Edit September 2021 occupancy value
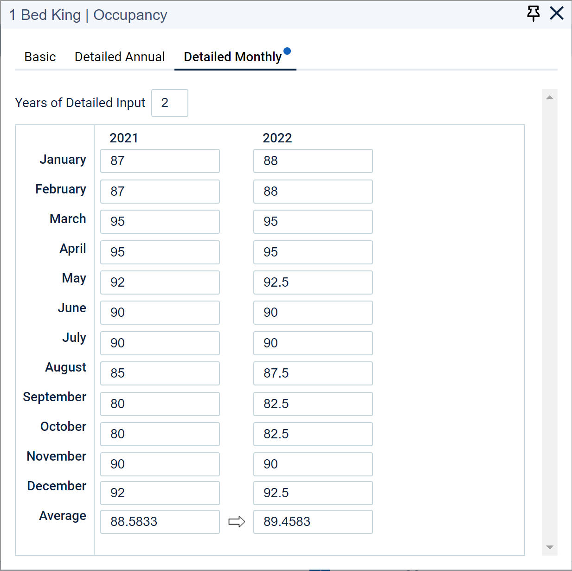This screenshot has width=572, height=571. coord(160,404)
